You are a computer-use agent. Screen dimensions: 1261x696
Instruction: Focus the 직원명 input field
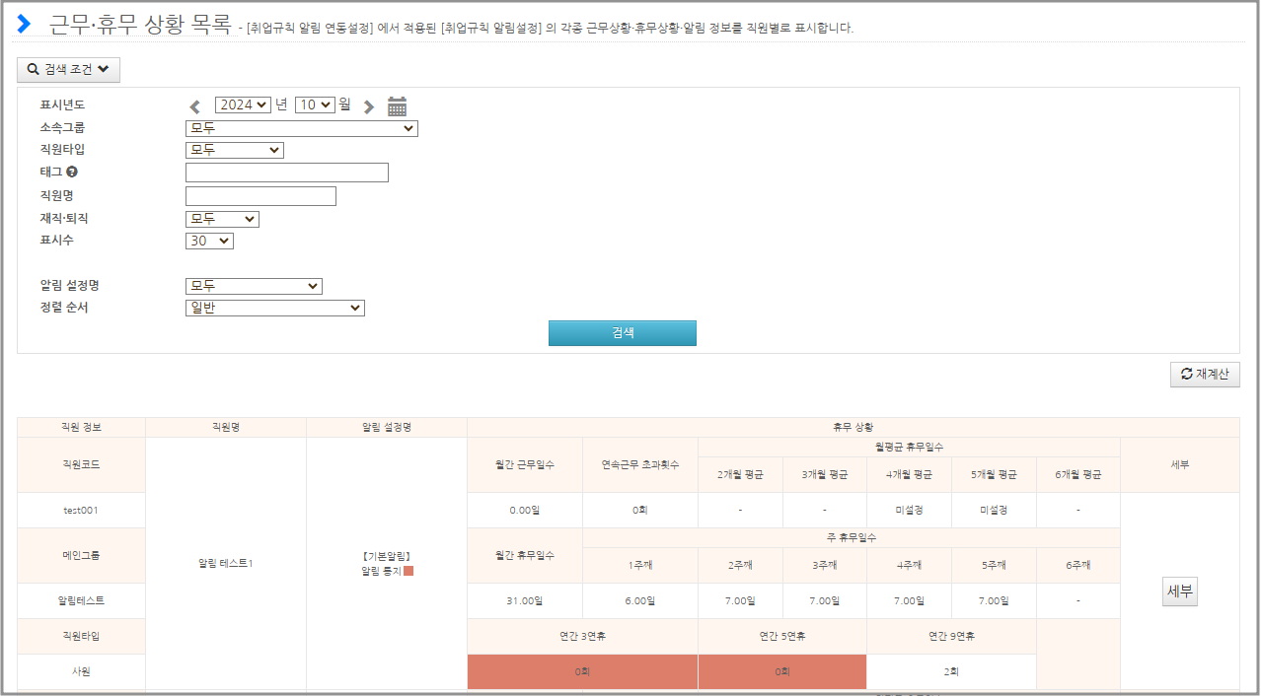tap(260, 196)
